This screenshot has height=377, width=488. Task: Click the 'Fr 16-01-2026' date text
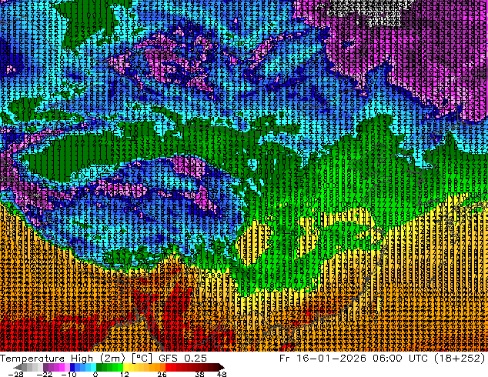coord(323,359)
